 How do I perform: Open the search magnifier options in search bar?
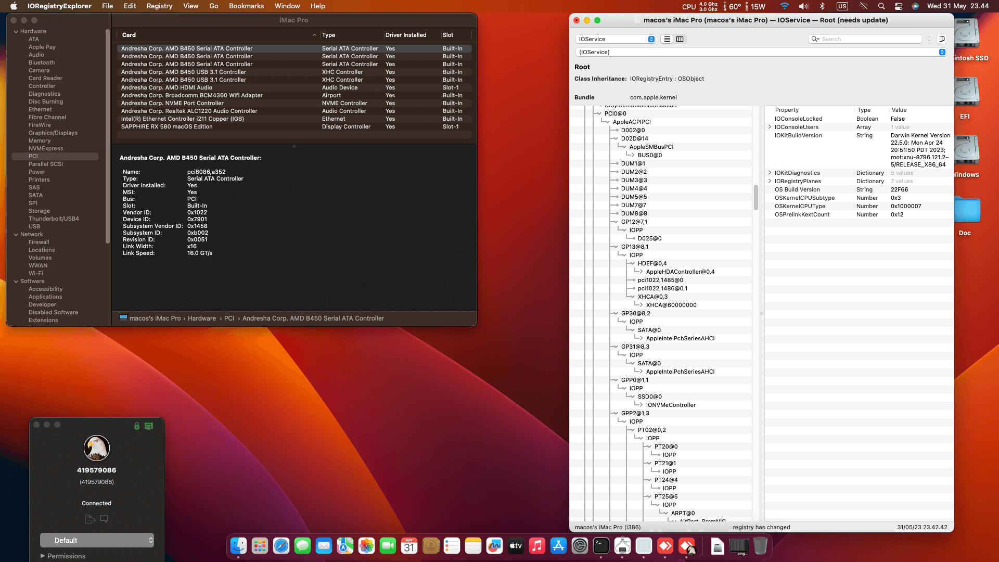pyautogui.click(x=815, y=39)
